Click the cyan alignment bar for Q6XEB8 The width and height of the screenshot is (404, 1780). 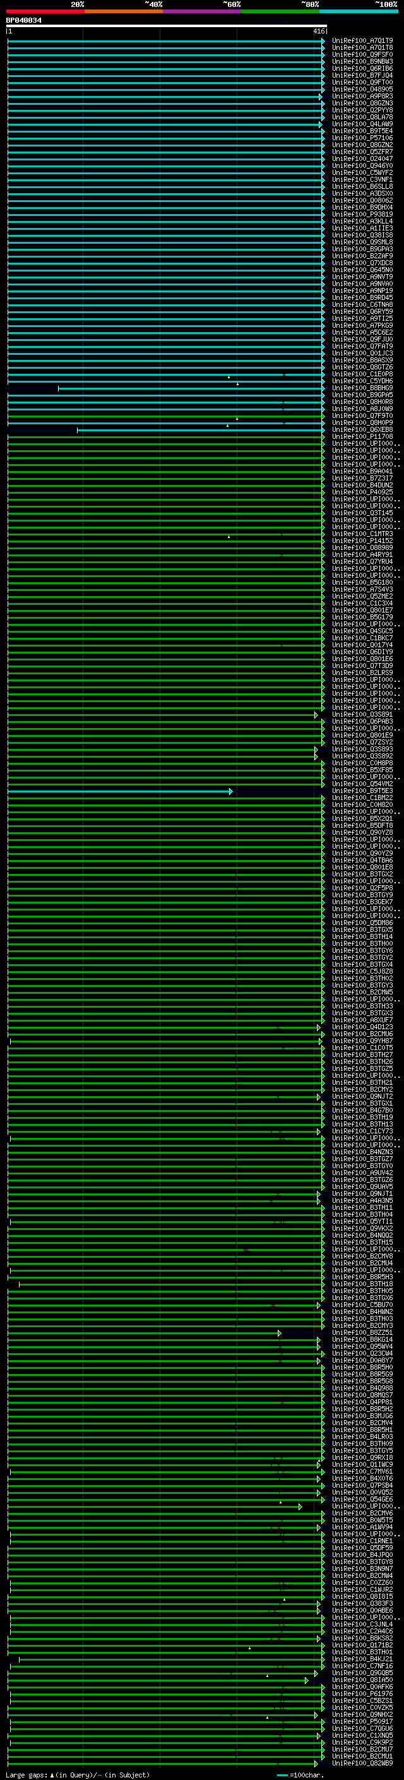click(201, 430)
